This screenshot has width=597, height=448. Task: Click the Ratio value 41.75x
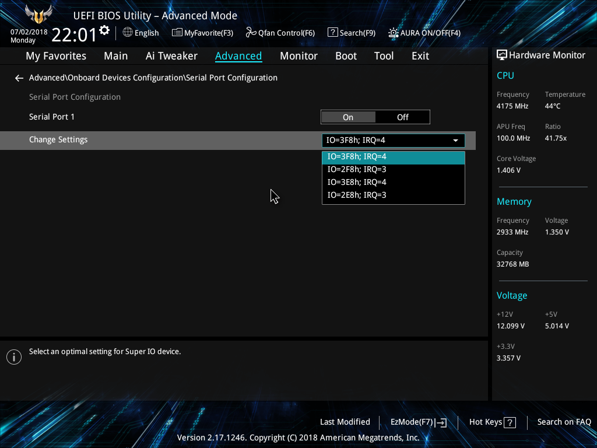click(556, 138)
